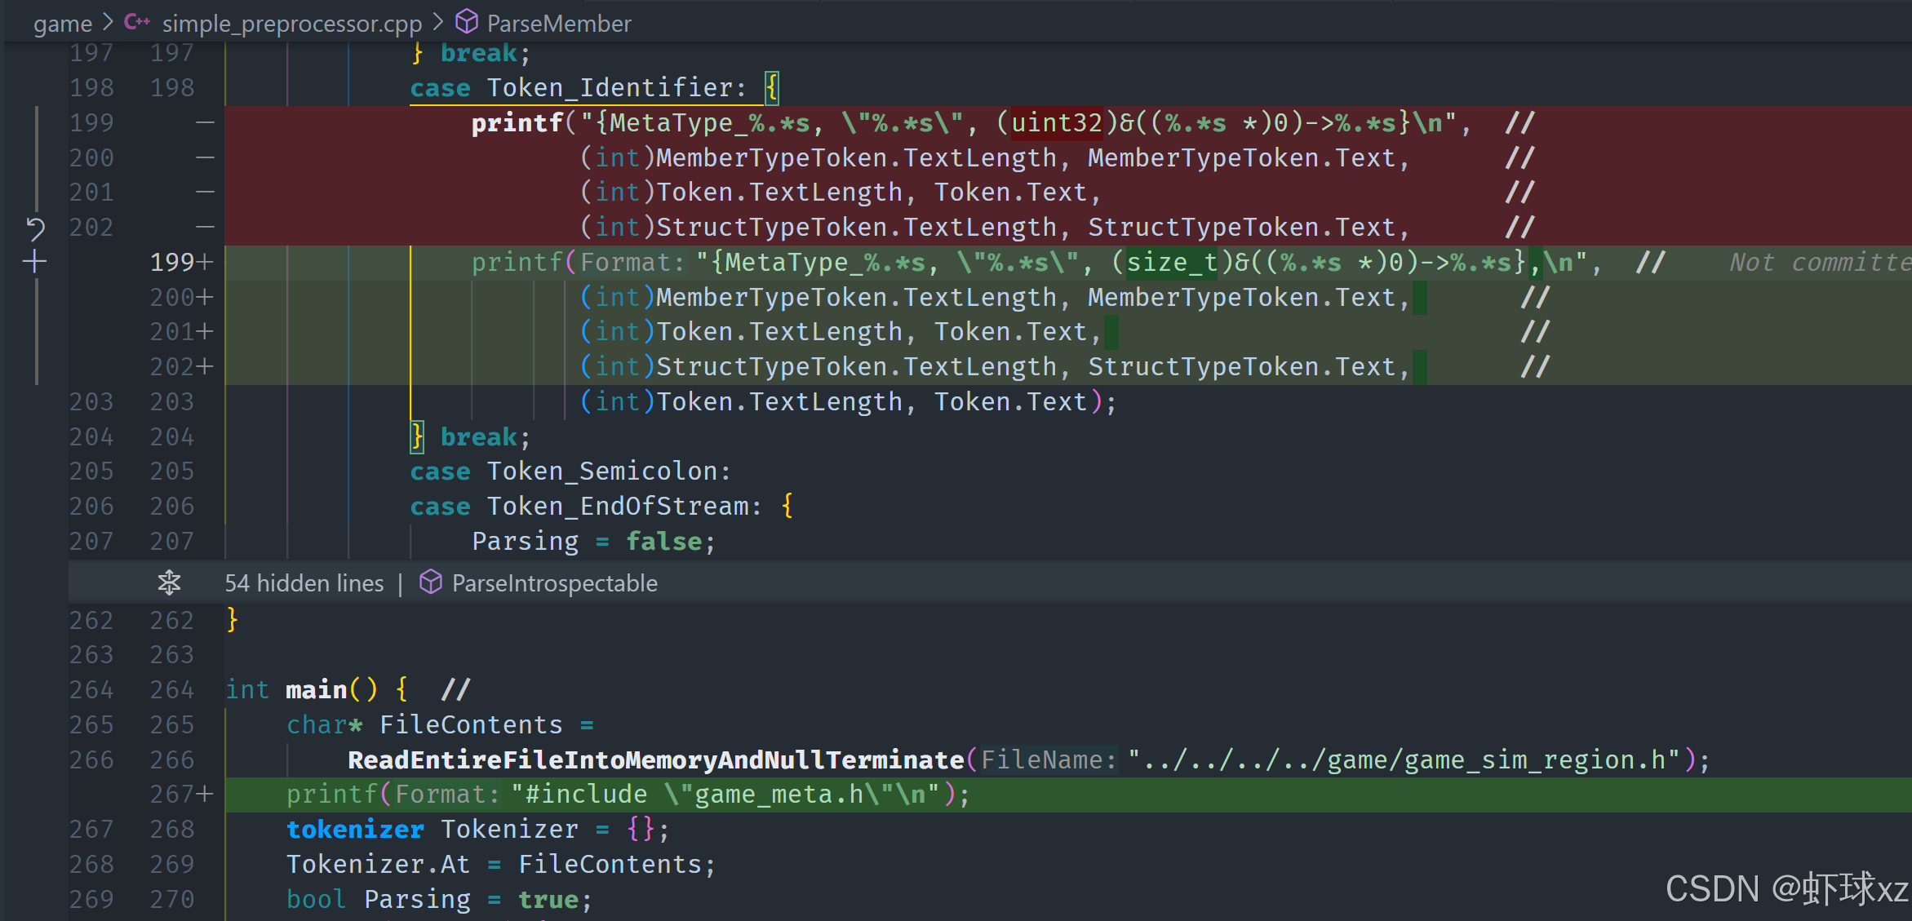Open breadcrumb chevron after game folder
The width and height of the screenshot is (1912, 921).
tap(108, 22)
